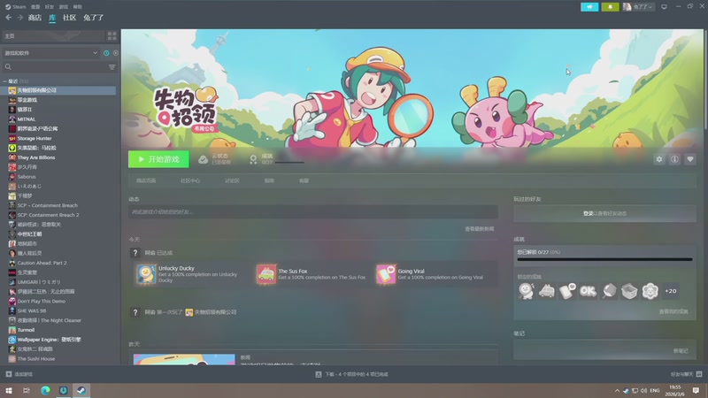Toggle ready-to-play filter icon
708x398 pixels.
116,53
